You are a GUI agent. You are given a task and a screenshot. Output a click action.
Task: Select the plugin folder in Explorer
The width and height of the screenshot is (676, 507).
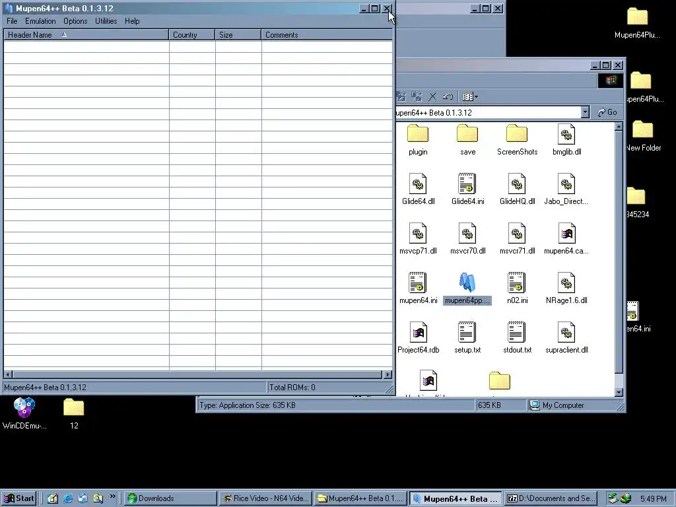click(418, 140)
